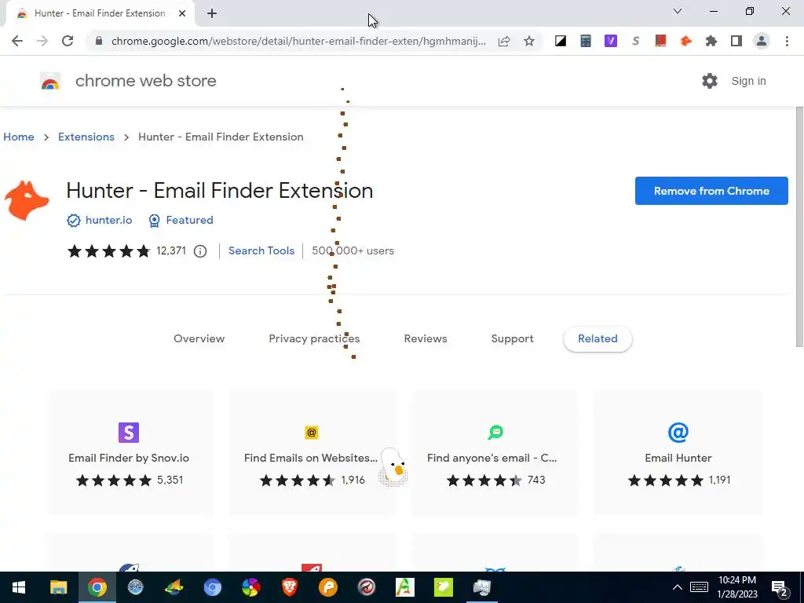Close the Hunter Email Finder tab

[x=182, y=13]
